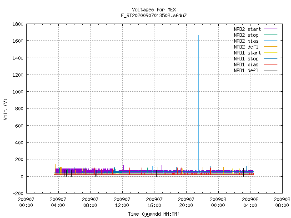This screenshot has height=218, width=291.
Task: Click the 'NPD1 start' legend label
Action: tap(247, 53)
